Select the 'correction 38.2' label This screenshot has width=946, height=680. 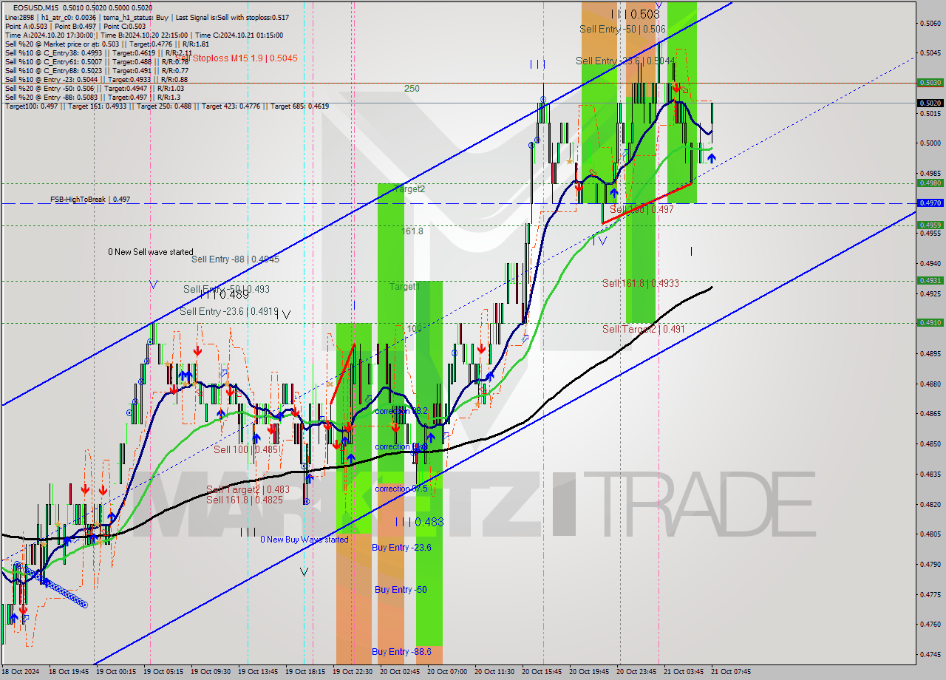click(401, 411)
